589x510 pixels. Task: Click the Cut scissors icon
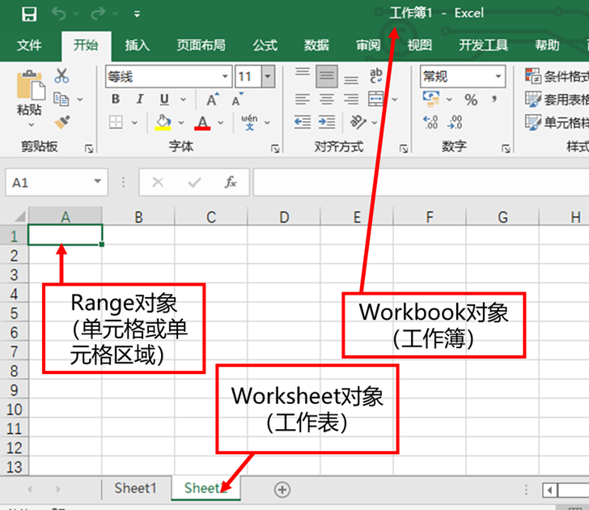pyautogui.click(x=61, y=75)
